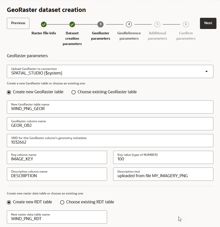
Task: Select Create new GeoRaster table option
Action: coord(9,92)
